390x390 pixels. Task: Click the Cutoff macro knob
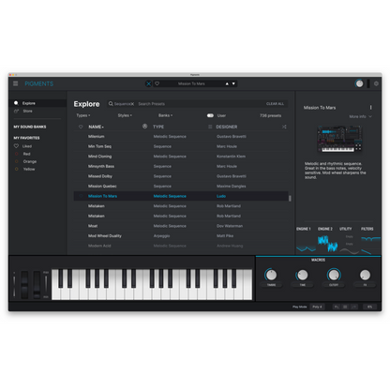(334, 275)
